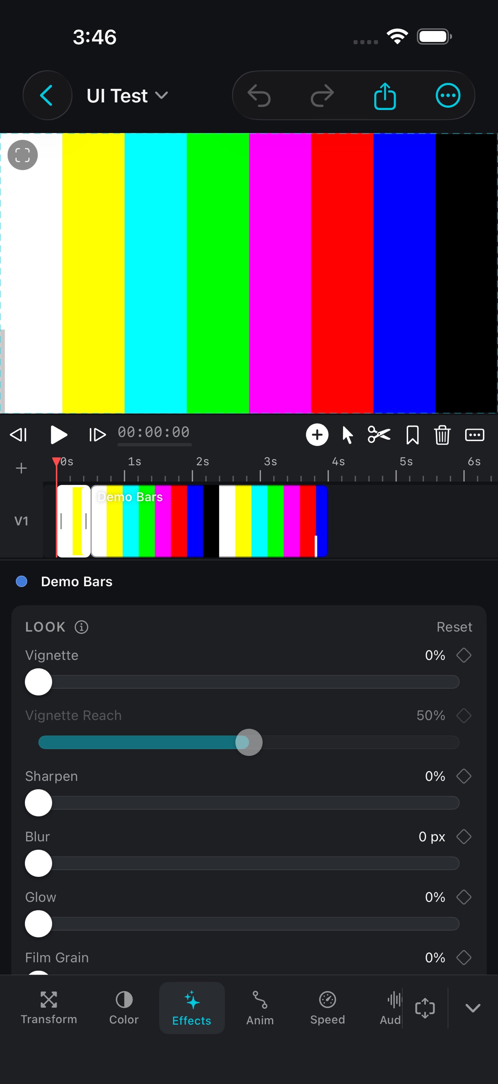498x1084 pixels.
Task: Tap the Vignette Reach 50% value
Action: coord(431,715)
